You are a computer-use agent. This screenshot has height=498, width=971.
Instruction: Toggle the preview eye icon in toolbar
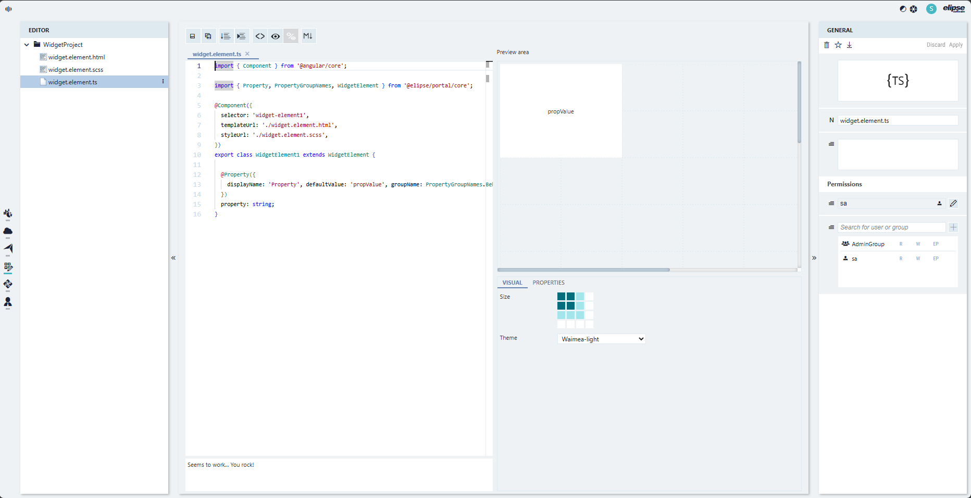276,36
